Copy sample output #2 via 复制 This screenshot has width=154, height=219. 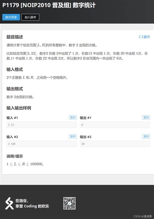(x=146, y=136)
